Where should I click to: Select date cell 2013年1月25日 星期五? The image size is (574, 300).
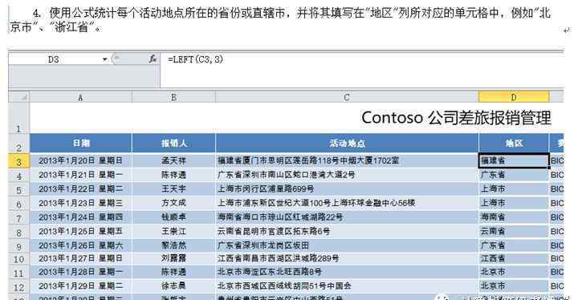coord(80,231)
